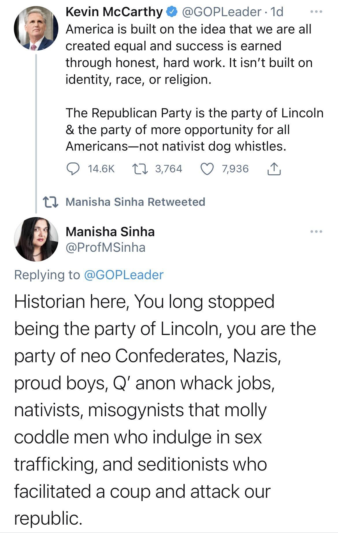This screenshot has height=533, width=338.
Task: Open Kevin McCarthy's profile picture
Action: pos(36,28)
